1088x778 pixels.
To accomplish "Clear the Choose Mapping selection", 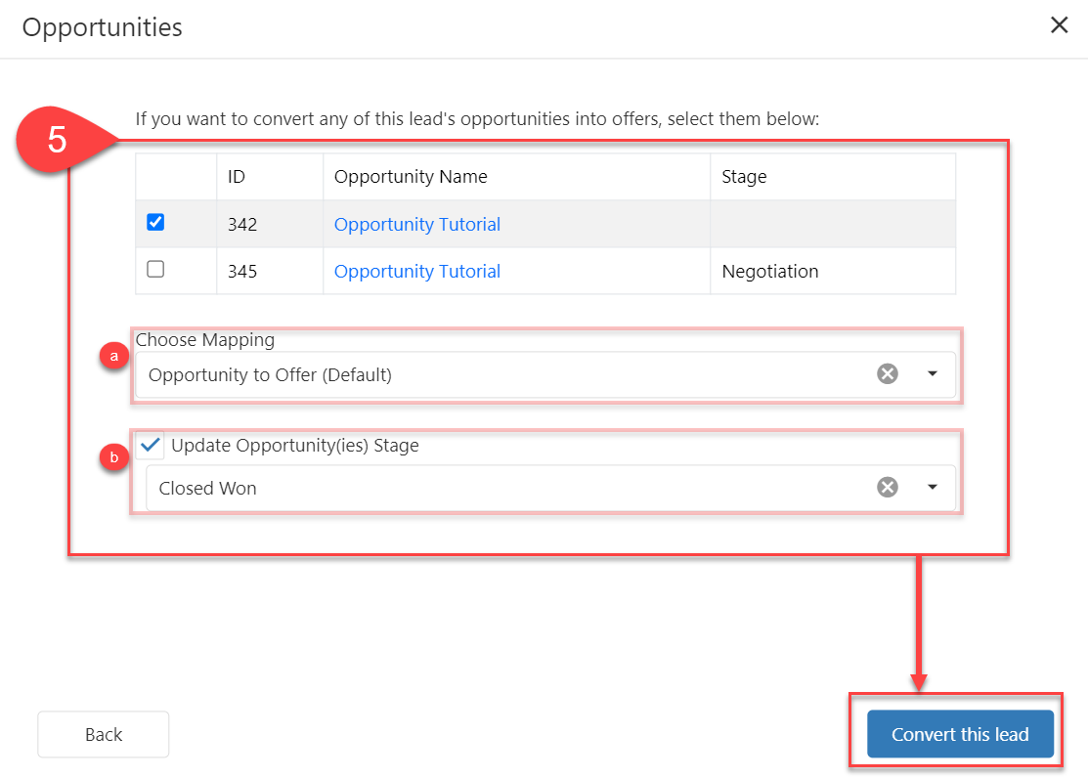I will pos(887,374).
